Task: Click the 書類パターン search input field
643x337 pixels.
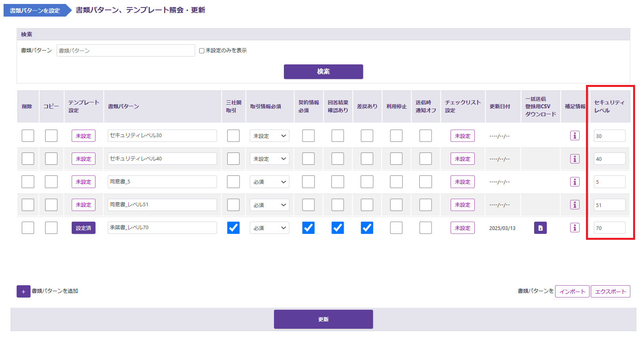Action: (126, 51)
